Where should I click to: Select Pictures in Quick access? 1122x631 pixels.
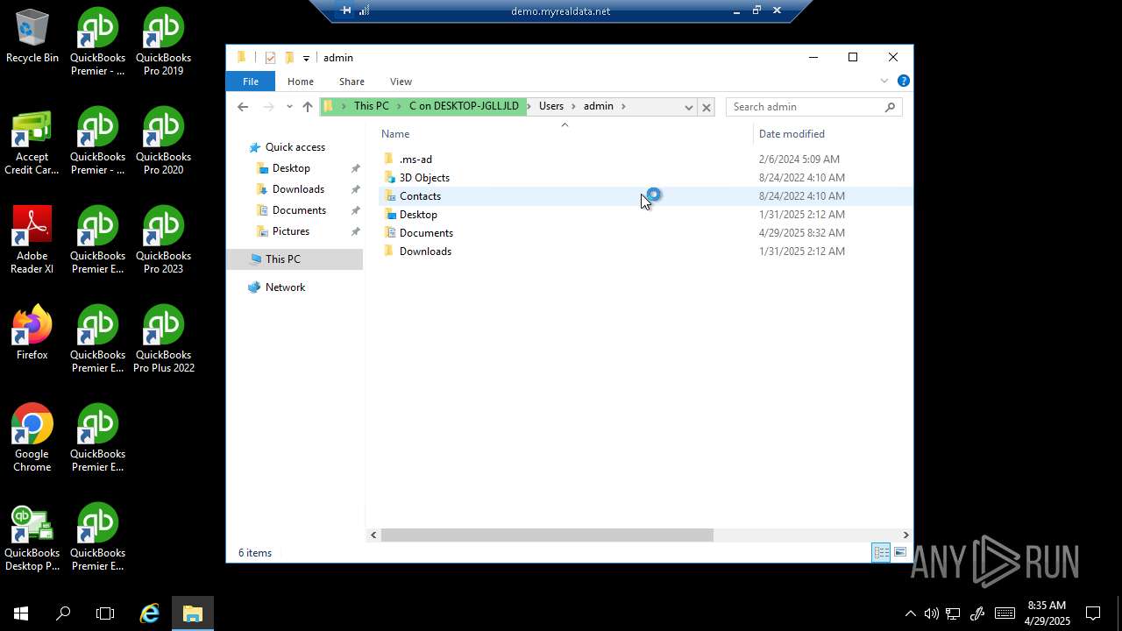(x=291, y=231)
